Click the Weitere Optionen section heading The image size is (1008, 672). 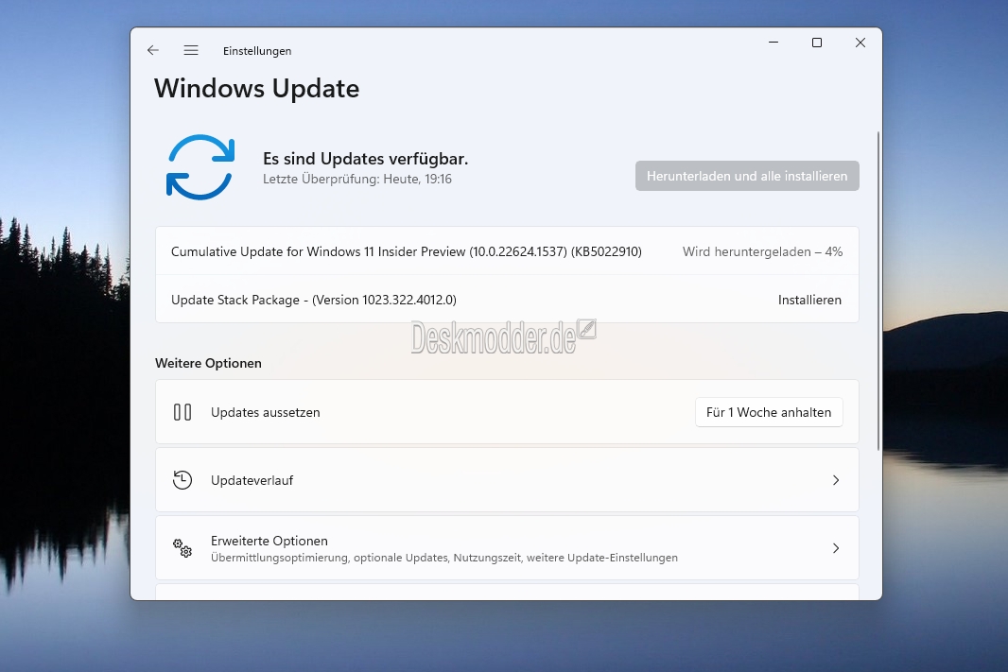[x=208, y=363]
